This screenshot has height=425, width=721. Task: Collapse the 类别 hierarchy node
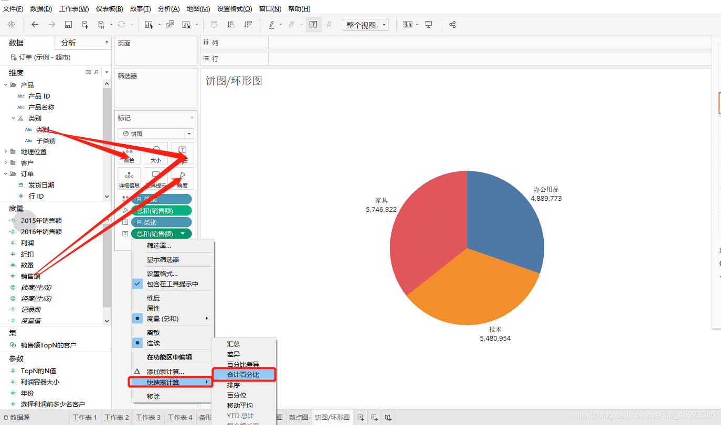(14, 118)
